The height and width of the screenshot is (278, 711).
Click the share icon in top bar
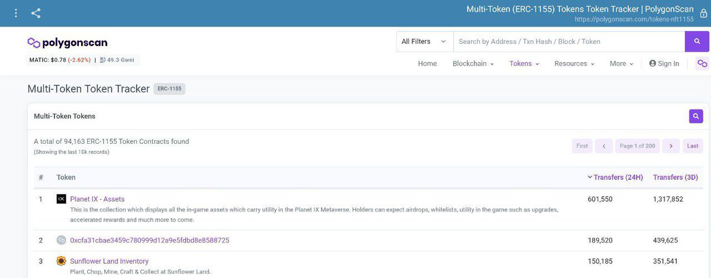(x=36, y=13)
